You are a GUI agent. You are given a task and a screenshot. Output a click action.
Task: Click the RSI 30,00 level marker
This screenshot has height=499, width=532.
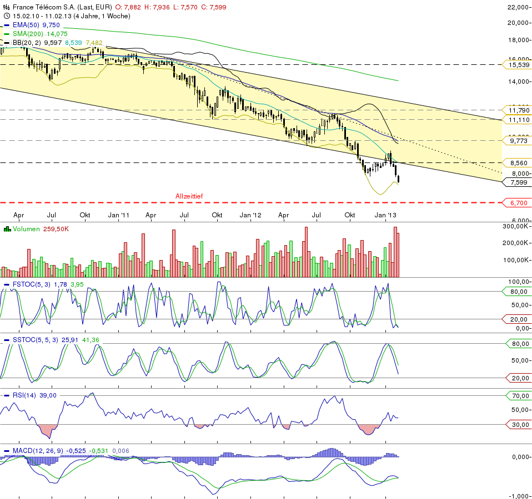(518, 425)
